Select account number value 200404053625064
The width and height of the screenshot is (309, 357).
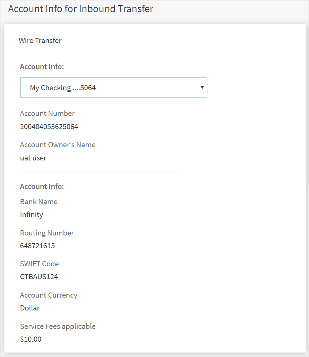tap(49, 127)
